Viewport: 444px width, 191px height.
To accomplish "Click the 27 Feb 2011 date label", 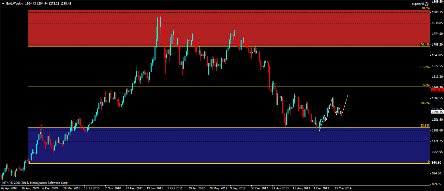I will (x=134, y=188).
